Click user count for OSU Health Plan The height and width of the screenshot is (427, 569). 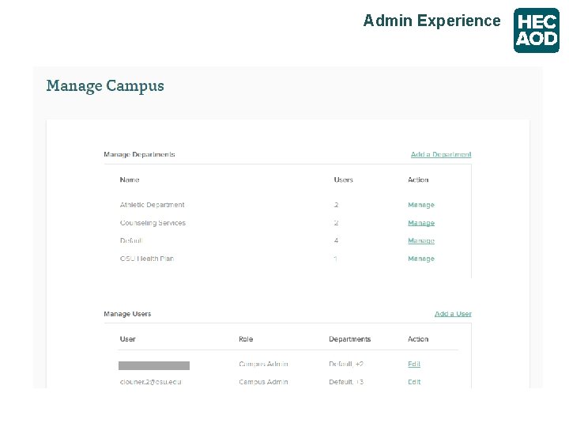(336, 259)
